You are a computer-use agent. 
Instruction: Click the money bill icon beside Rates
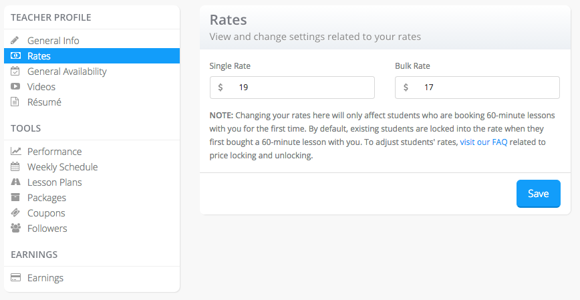pyautogui.click(x=15, y=55)
